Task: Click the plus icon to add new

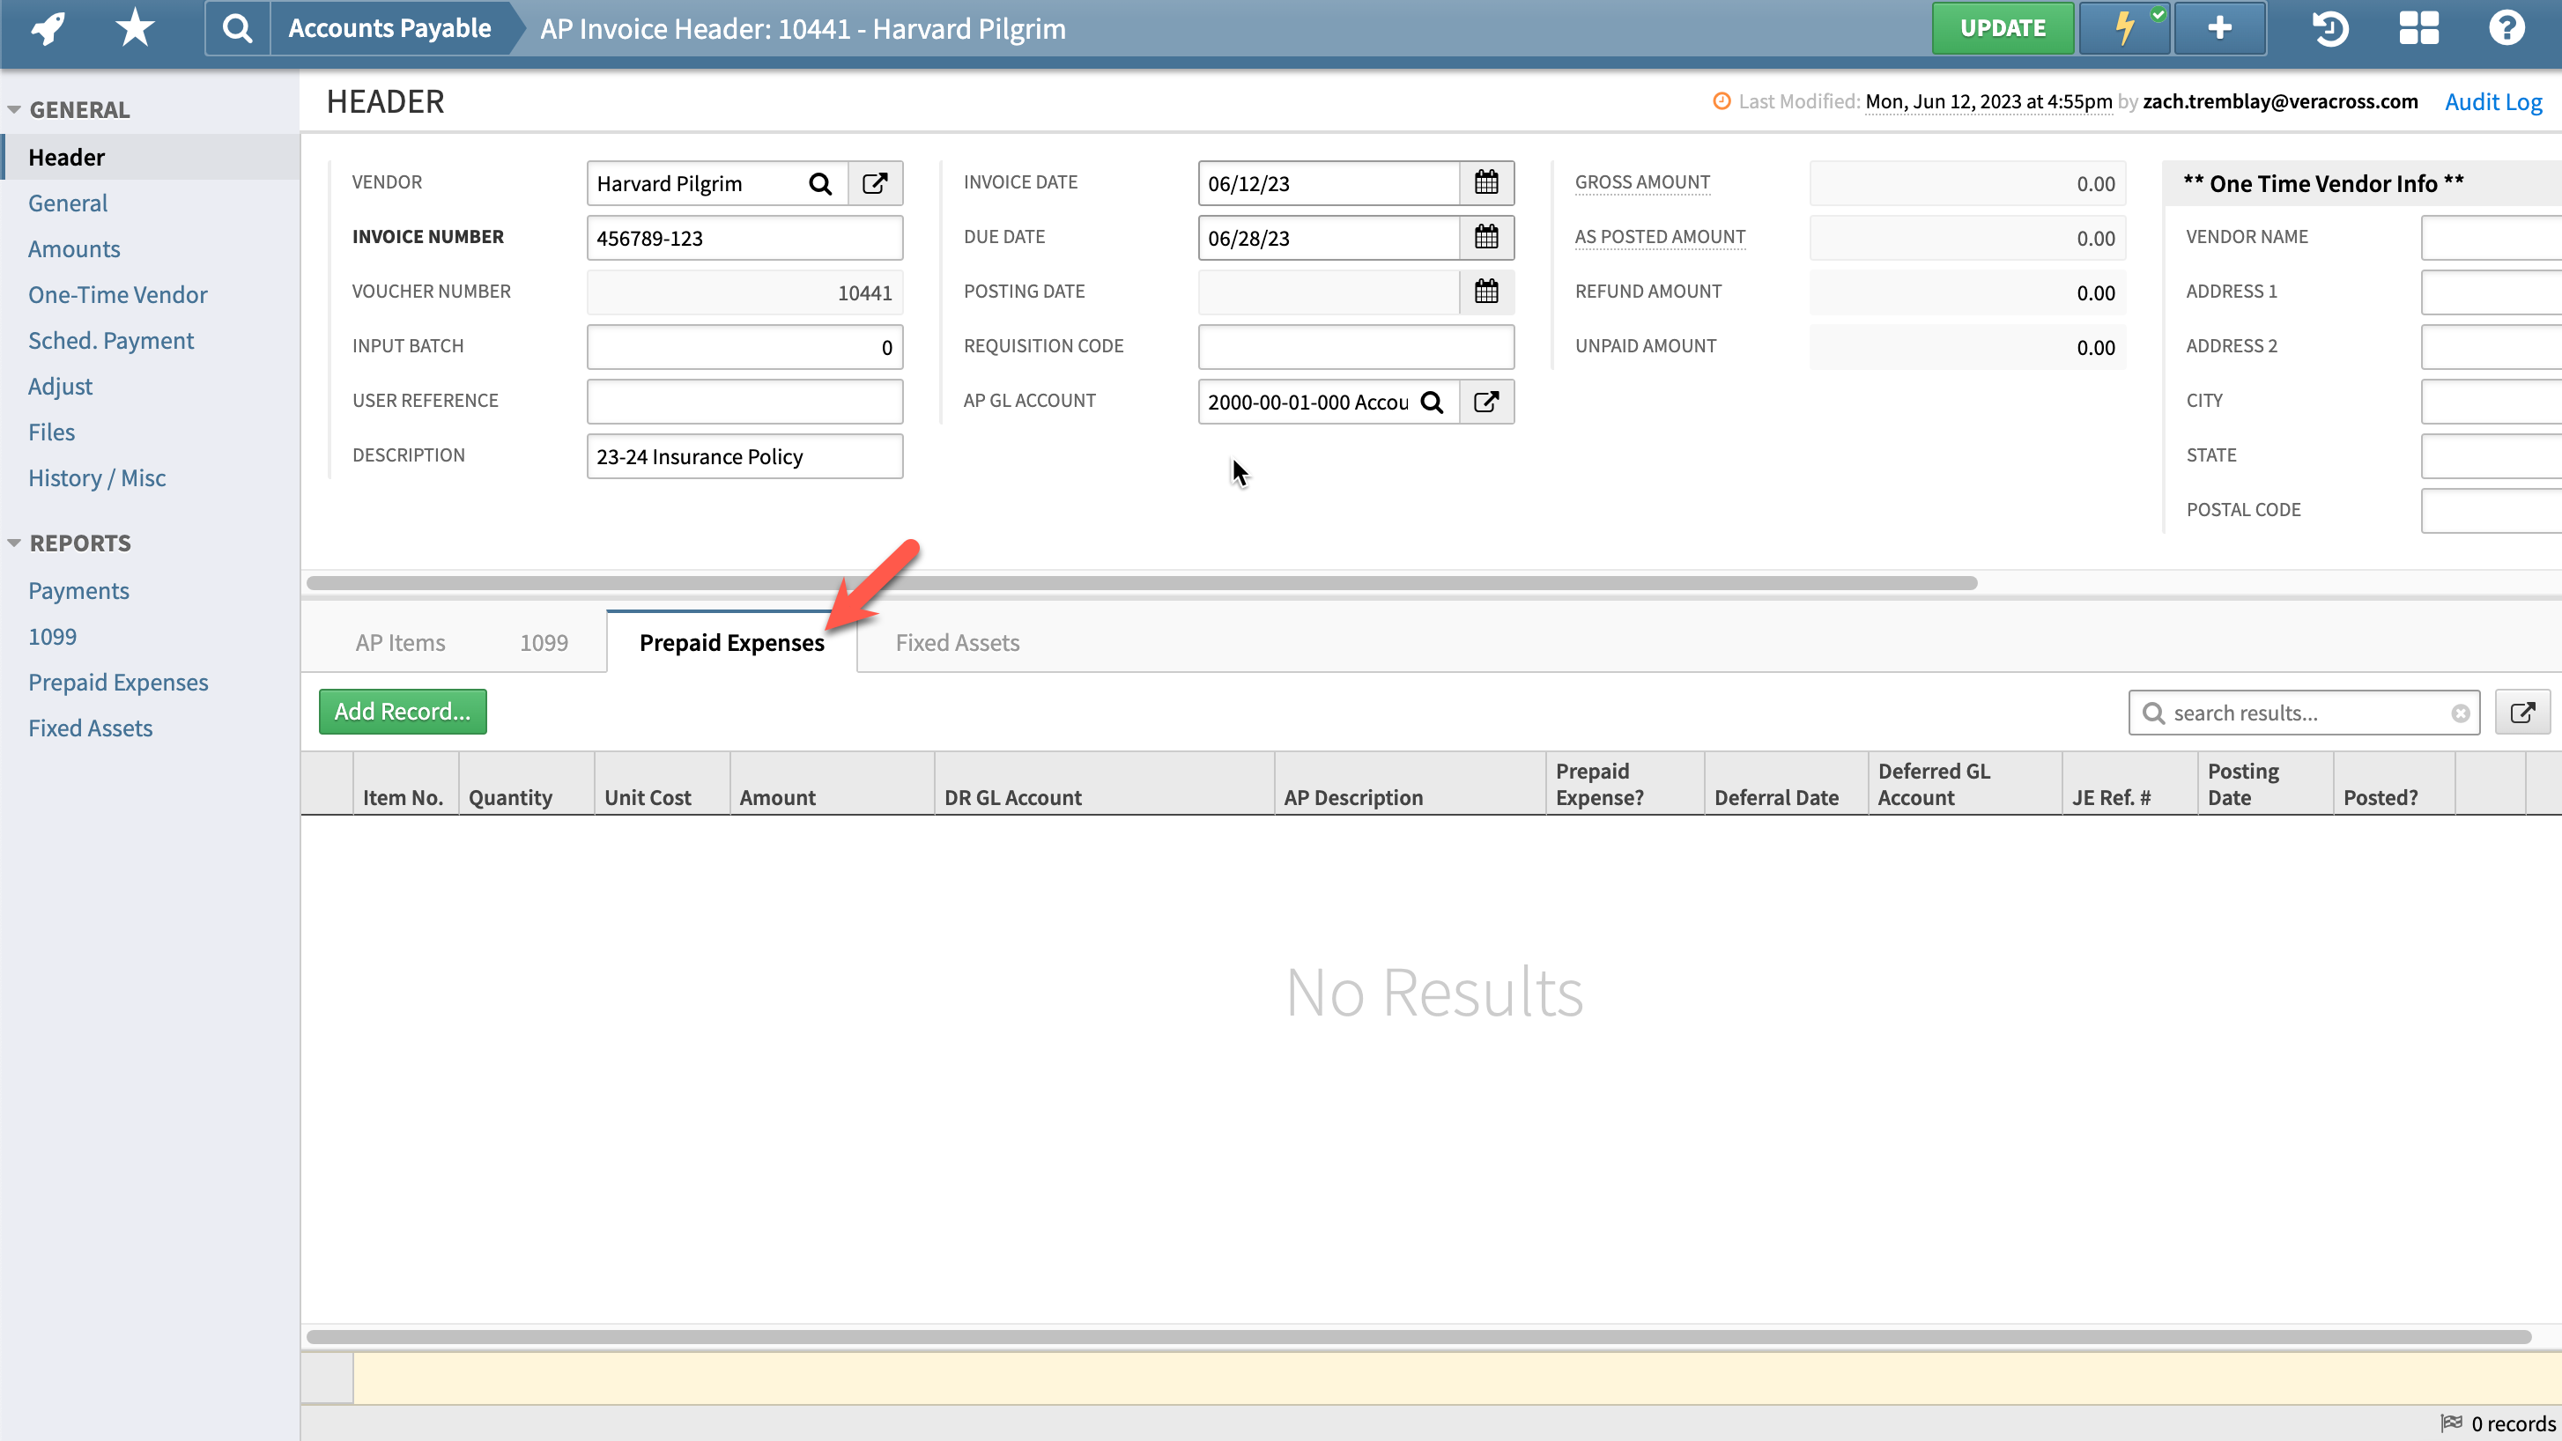Action: (2219, 28)
